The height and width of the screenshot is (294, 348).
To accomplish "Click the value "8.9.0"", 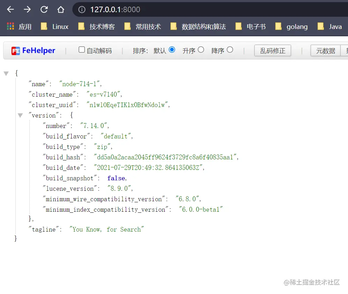I will pos(119,188).
